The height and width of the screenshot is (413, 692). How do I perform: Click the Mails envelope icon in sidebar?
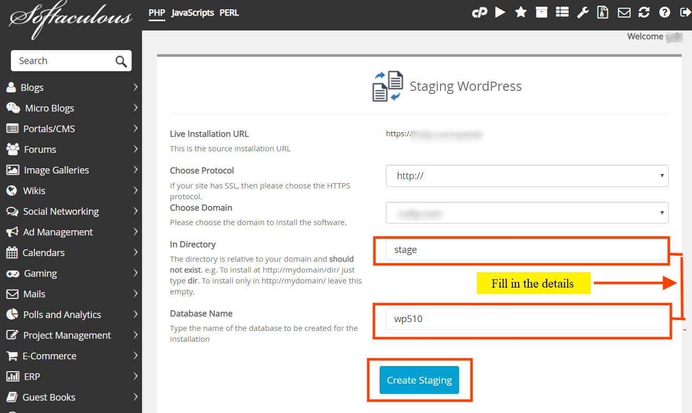[12, 294]
